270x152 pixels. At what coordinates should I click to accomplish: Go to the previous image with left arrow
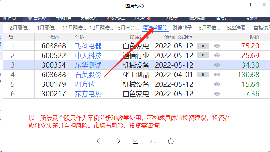click(x=100, y=141)
